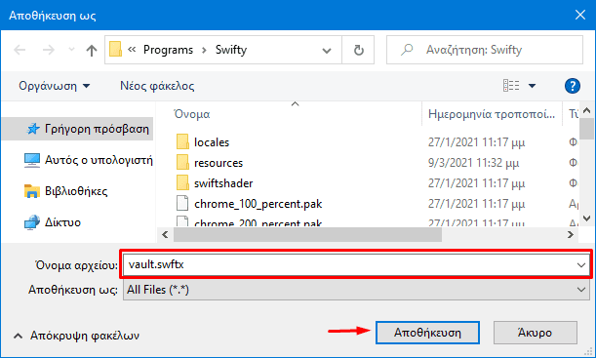Open address bar history dropdown
Screen dimensions: 596x358
pos(327,50)
